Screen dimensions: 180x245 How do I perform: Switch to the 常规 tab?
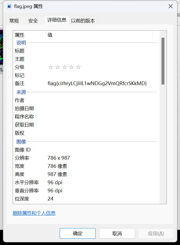tap(14, 21)
